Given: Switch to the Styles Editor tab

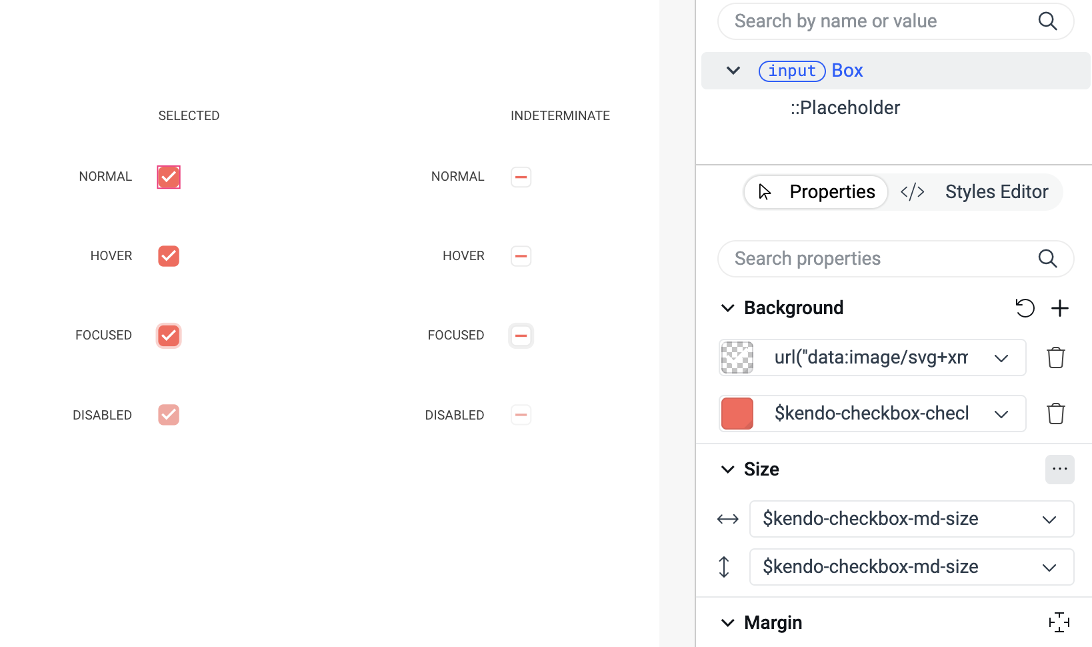Looking at the screenshot, I should 997,191.
